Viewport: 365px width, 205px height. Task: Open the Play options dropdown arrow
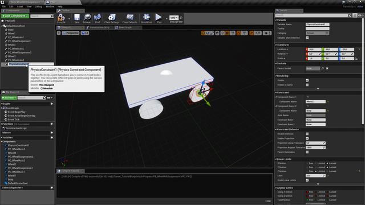tap(167, 19)
